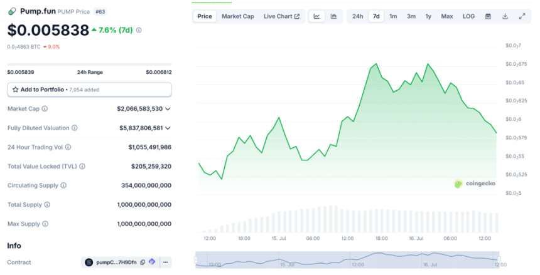Select the Max time range

(446, 16)
